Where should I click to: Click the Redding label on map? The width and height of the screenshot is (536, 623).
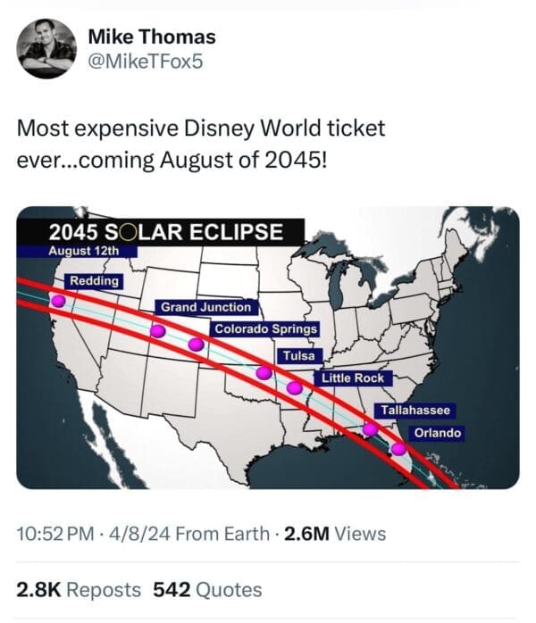(94, 281)
